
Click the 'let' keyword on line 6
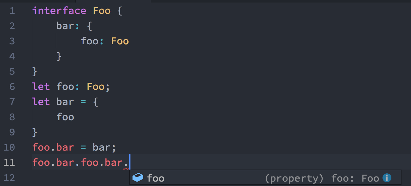41,87
